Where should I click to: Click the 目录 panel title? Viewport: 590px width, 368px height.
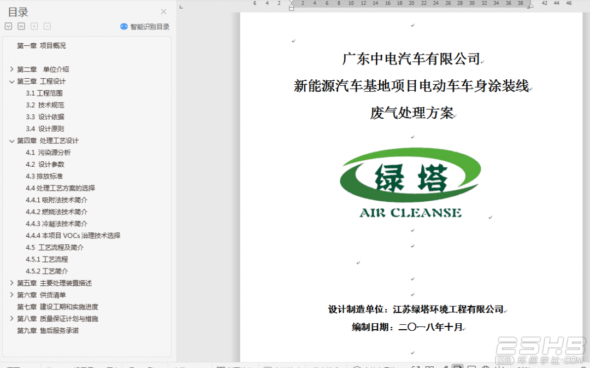[18, 12]
